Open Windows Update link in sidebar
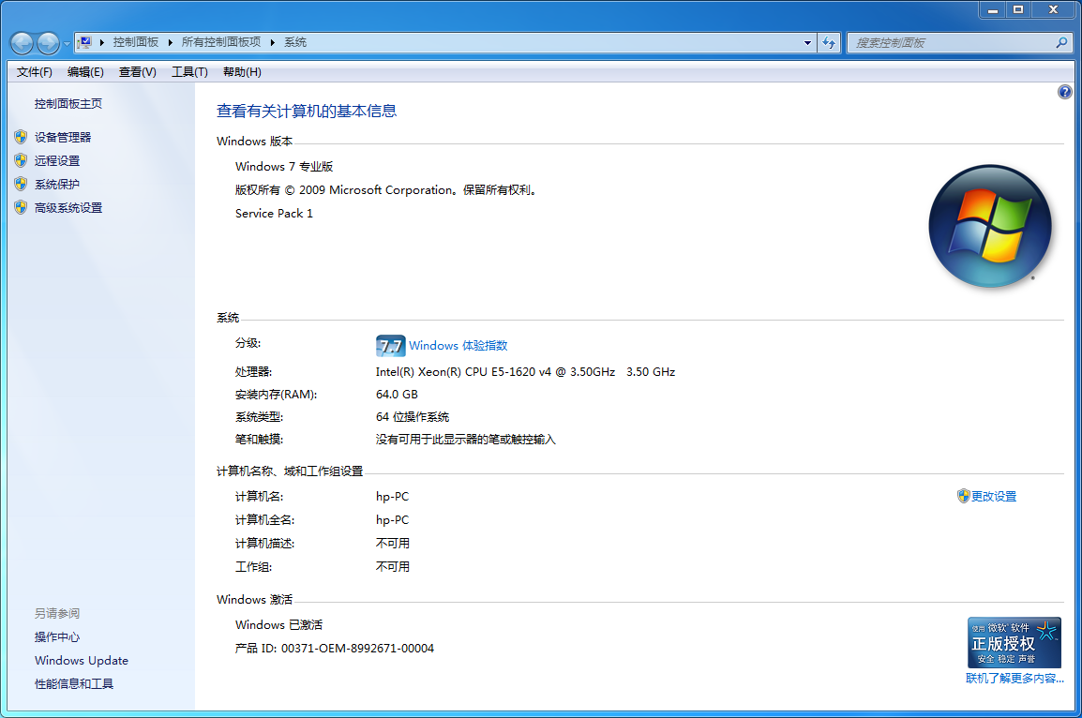 (x=82, y=660)
